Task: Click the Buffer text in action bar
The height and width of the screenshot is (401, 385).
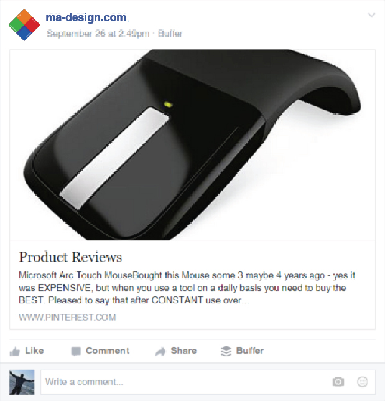Action: click(249, 351)
